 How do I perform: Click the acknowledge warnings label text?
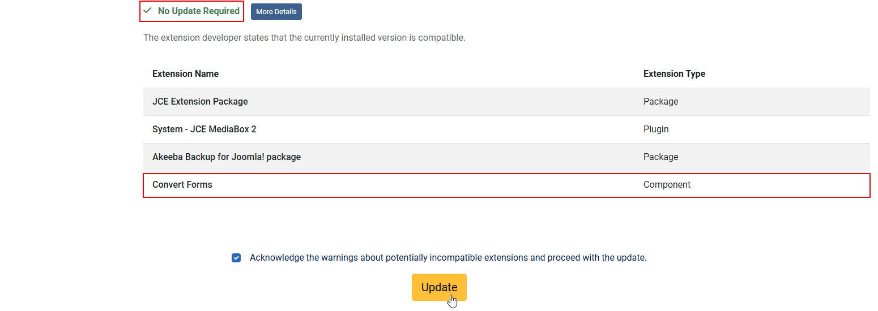447,258
